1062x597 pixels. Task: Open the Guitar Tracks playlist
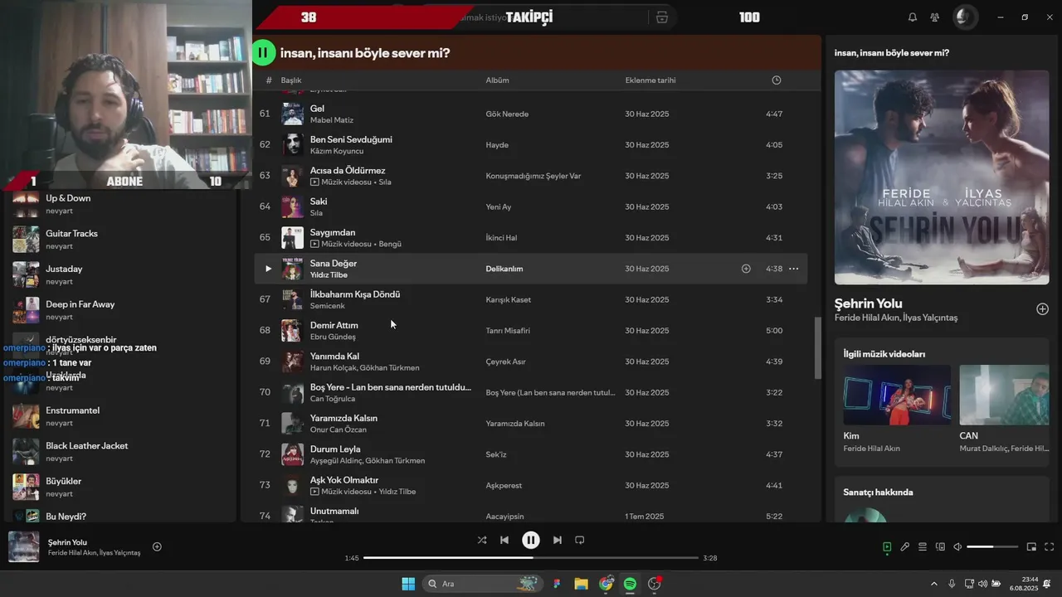[71, 234]
